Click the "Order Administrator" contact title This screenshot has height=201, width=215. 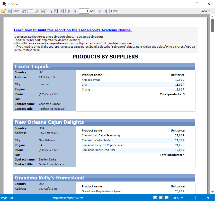coord(51,164)
